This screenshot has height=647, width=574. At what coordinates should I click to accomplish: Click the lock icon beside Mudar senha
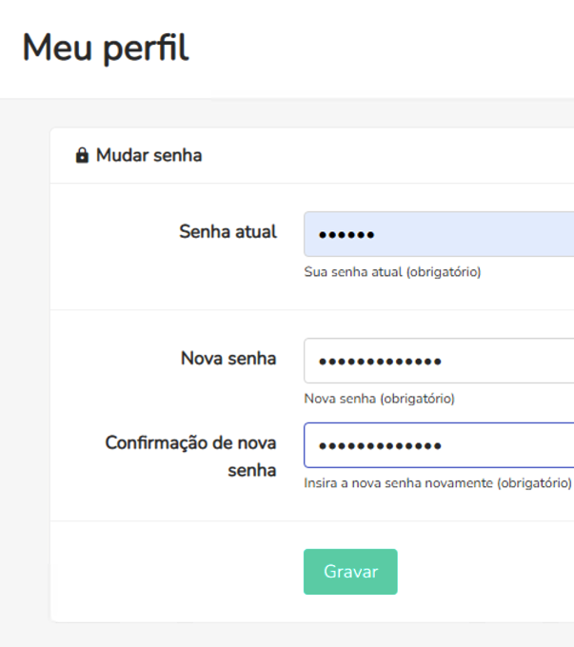coord(82,155)
